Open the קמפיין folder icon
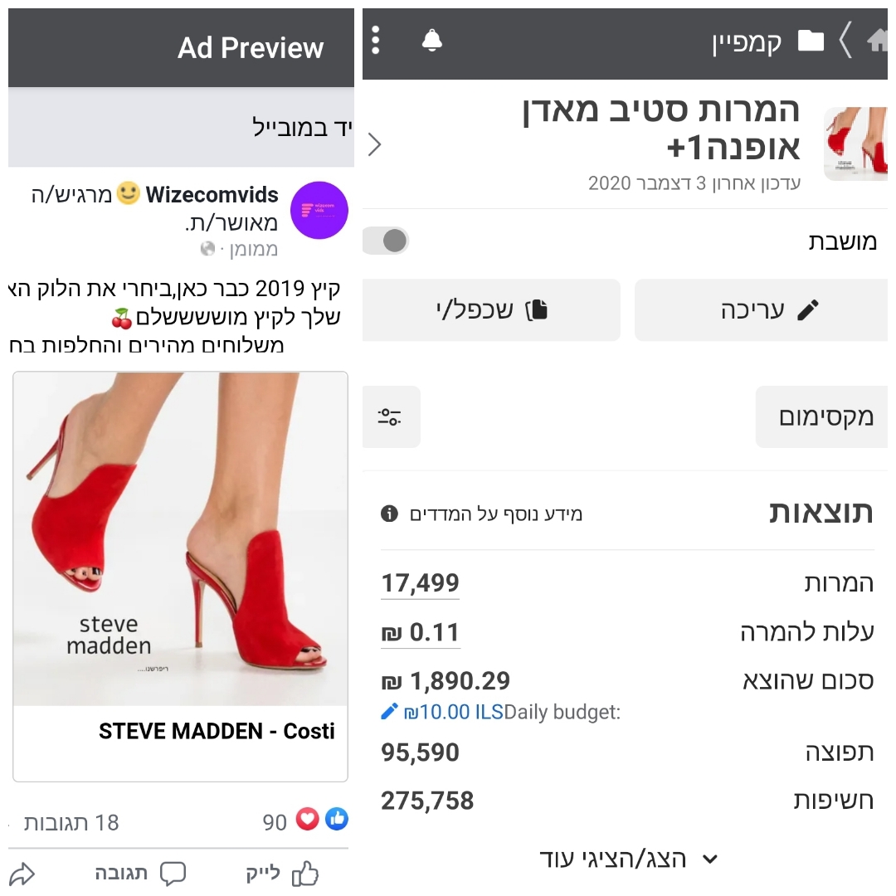The width and height of the screenshot is (896, 896). pyautogui.click(x=811, y=41)
